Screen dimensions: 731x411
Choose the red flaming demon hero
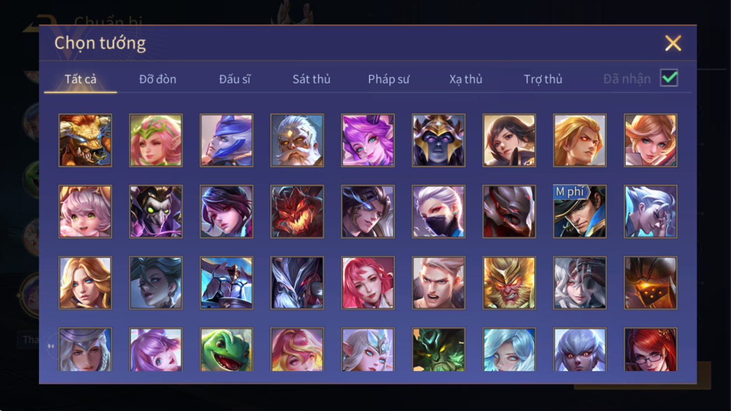click(297, 212)
